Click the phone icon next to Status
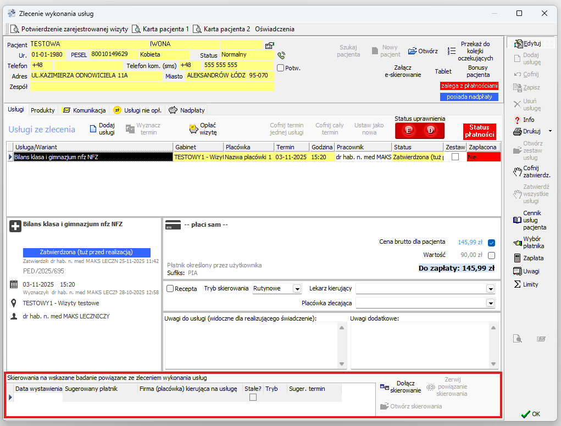The image size is (561, 426). tap(281, 55)
